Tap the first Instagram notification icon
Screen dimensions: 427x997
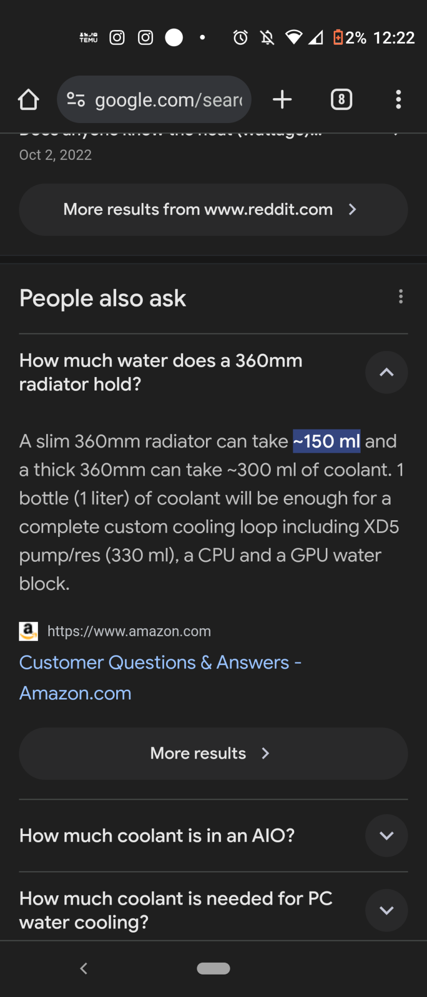point(117,37)
